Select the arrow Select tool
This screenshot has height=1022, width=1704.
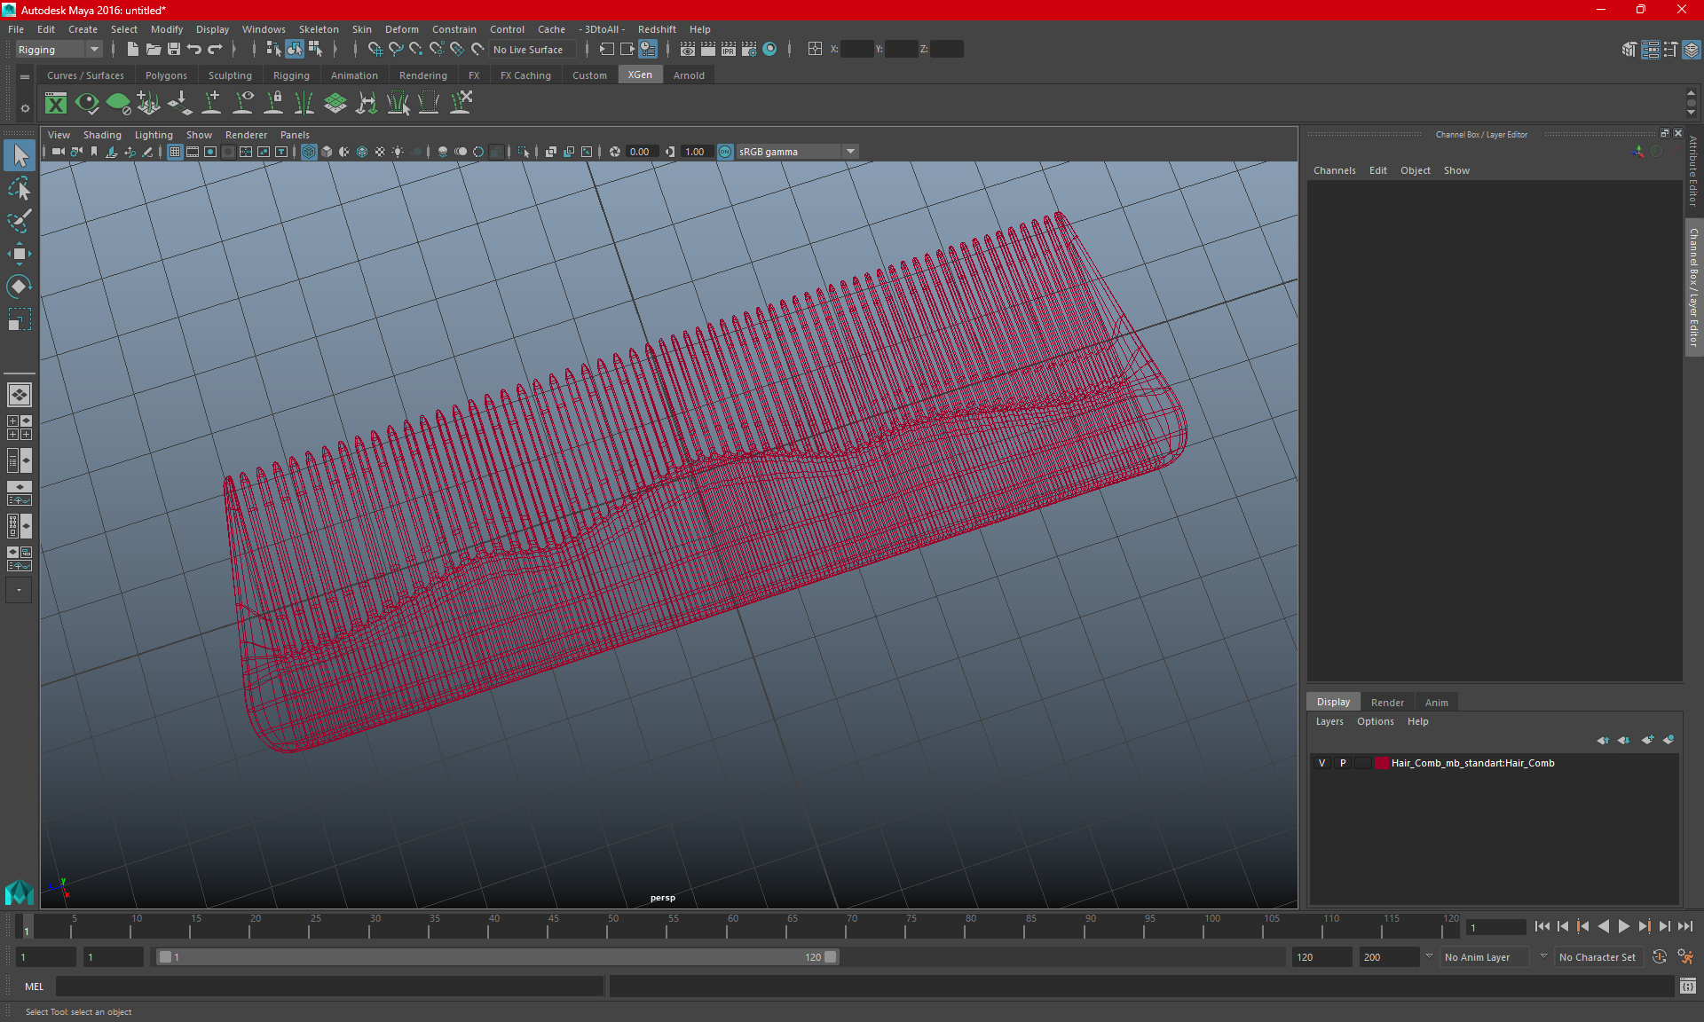[x=20, y=156]
